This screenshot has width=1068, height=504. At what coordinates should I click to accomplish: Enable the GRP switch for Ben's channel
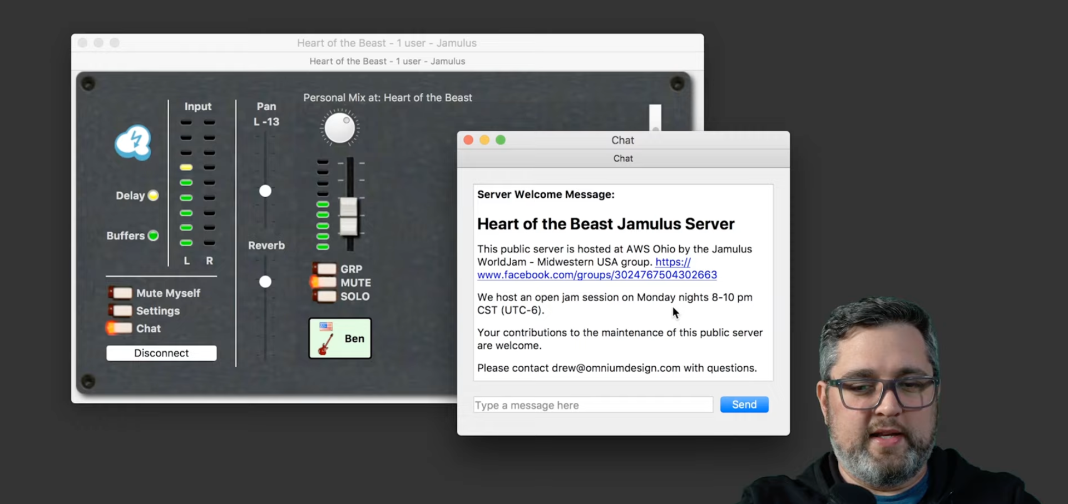coord(325,269)
